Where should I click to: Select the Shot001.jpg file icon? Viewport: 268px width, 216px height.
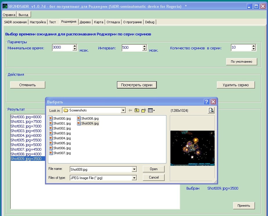point(51,123)
